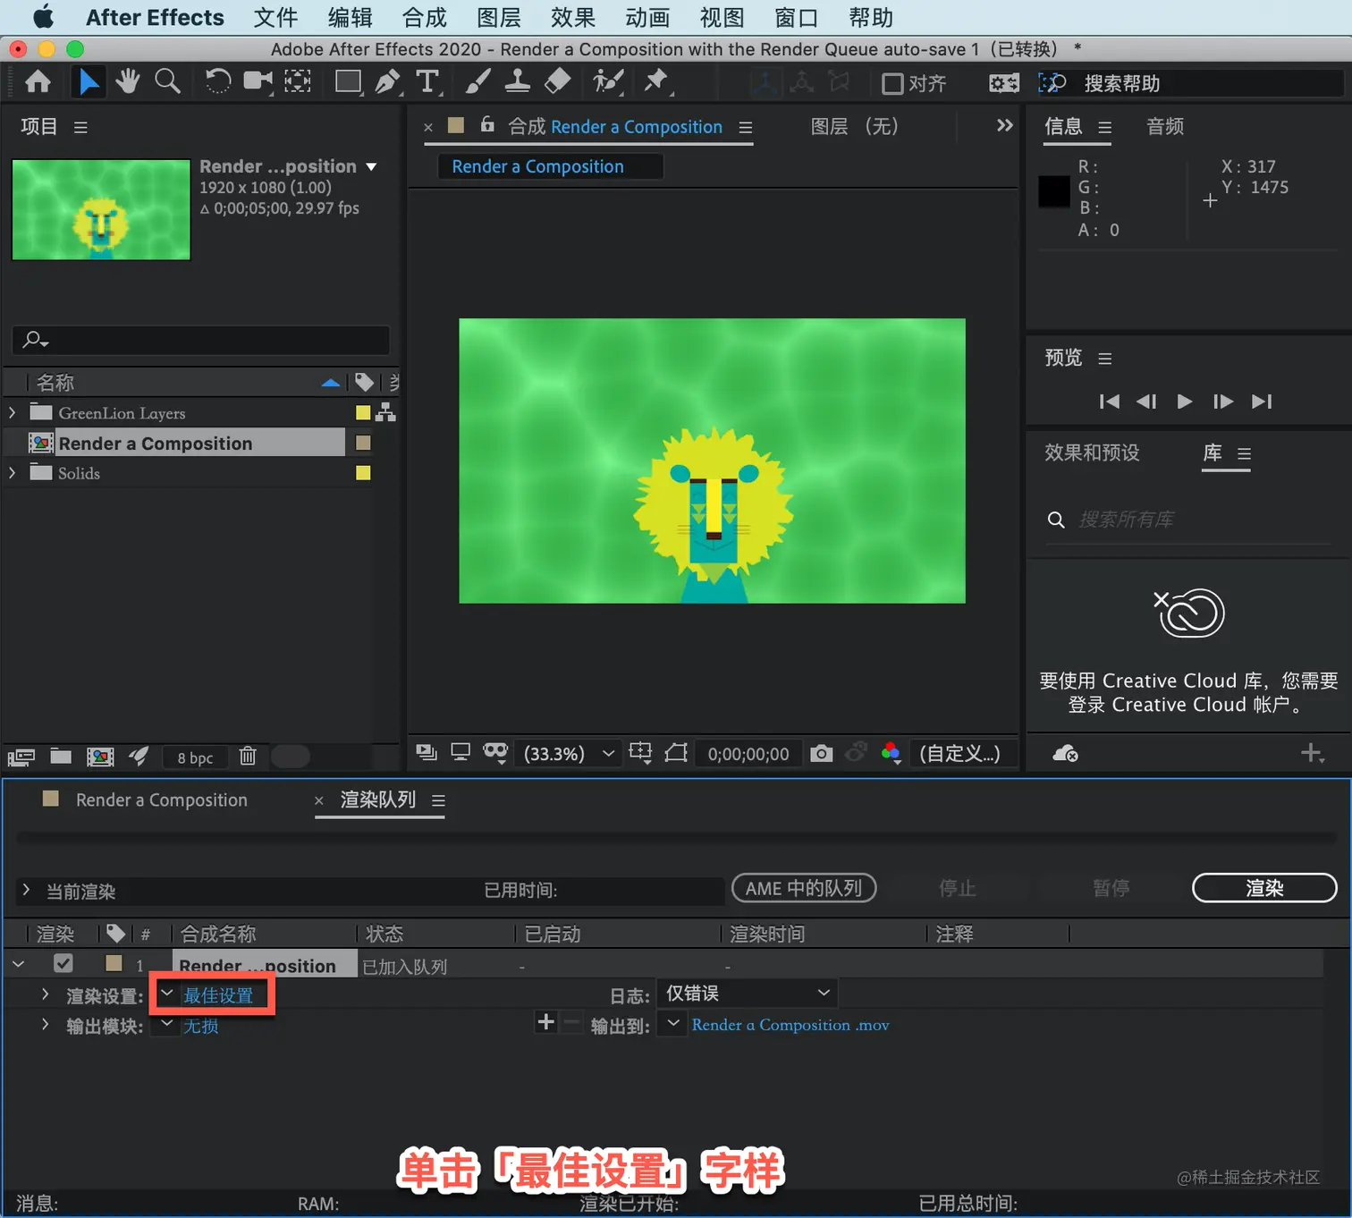Viewport: 1352px width, 1218px height.
Task: Select the Brush tool
Action: click(477, 82)
